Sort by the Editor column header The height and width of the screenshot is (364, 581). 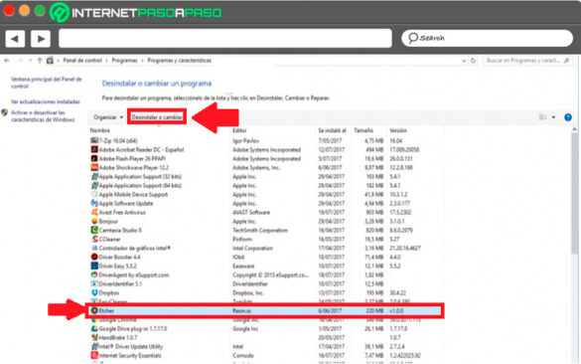(239, 130)
